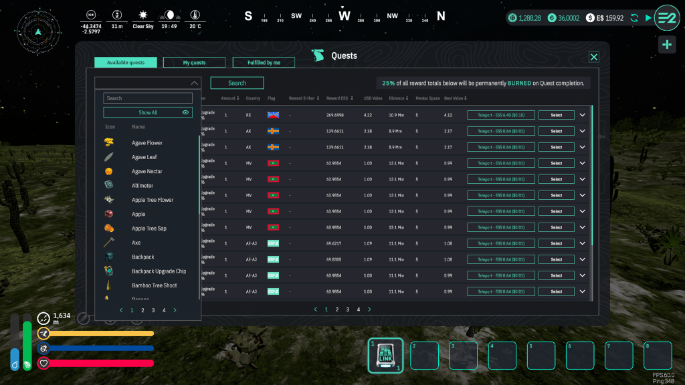Screen dimensions: 685x385
Task: Click the E$ 159.92 balance icon
Action: tap(590, 18)
